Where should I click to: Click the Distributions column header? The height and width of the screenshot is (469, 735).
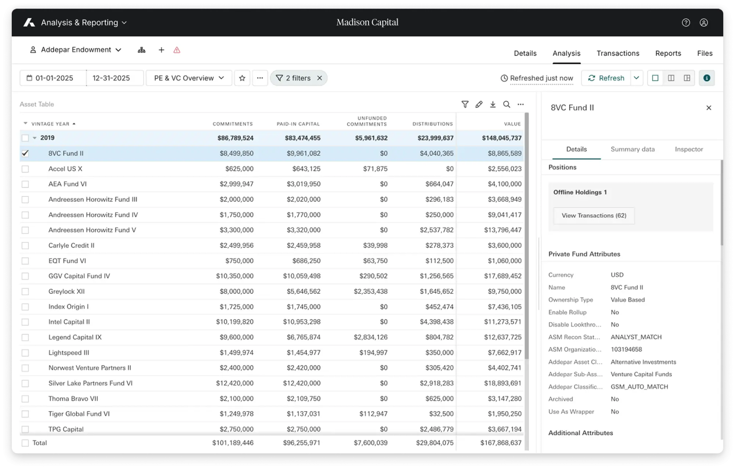point(433,124)
